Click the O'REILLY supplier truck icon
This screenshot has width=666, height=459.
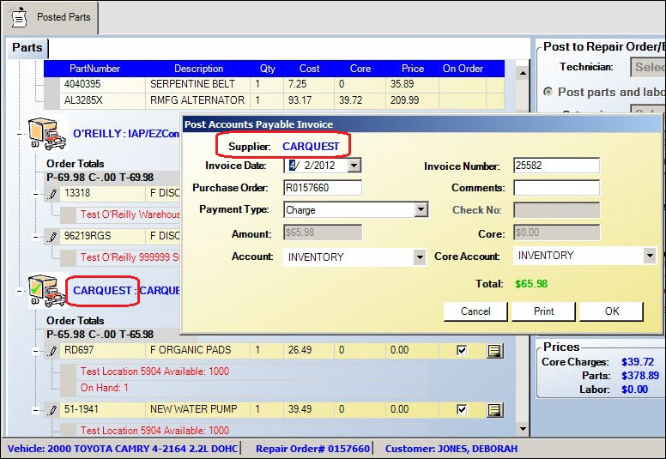[x=47, y=133]
